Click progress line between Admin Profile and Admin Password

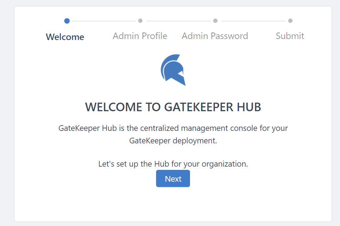[178, 21]
